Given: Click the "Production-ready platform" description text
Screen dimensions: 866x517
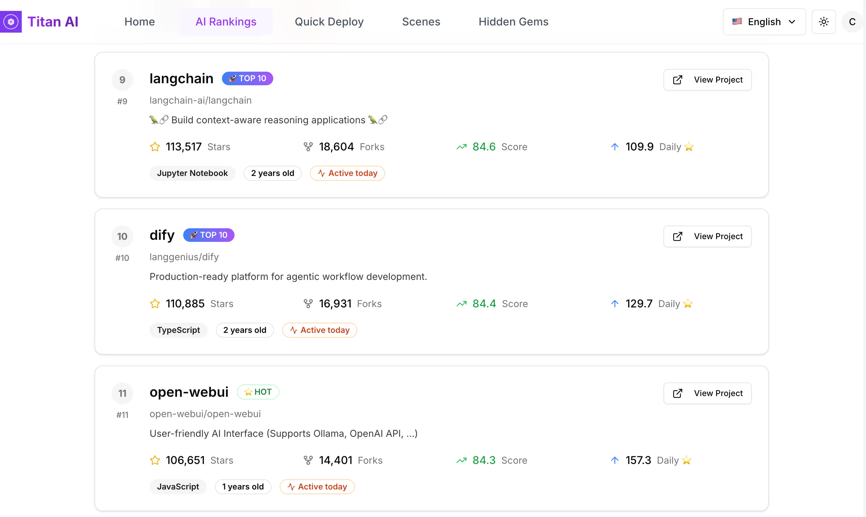Looking at the screenshot, I should (x=288, y=277).
